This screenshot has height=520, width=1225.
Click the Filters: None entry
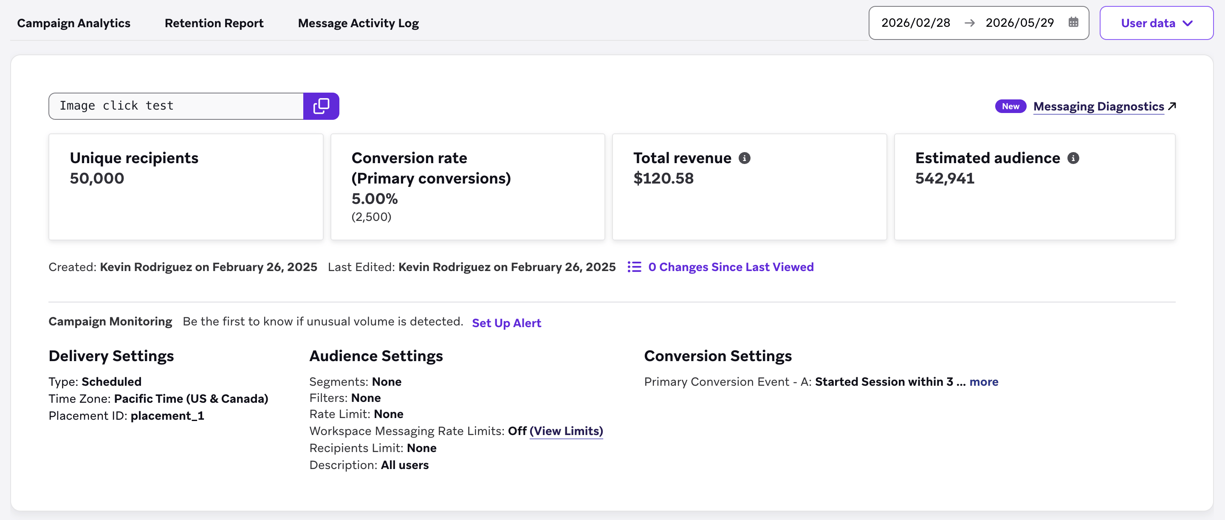coord(345,398)
